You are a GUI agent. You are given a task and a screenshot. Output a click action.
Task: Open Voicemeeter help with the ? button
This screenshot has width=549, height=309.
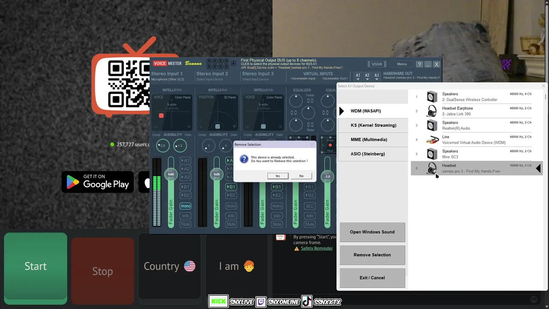[x=420, y=64]
